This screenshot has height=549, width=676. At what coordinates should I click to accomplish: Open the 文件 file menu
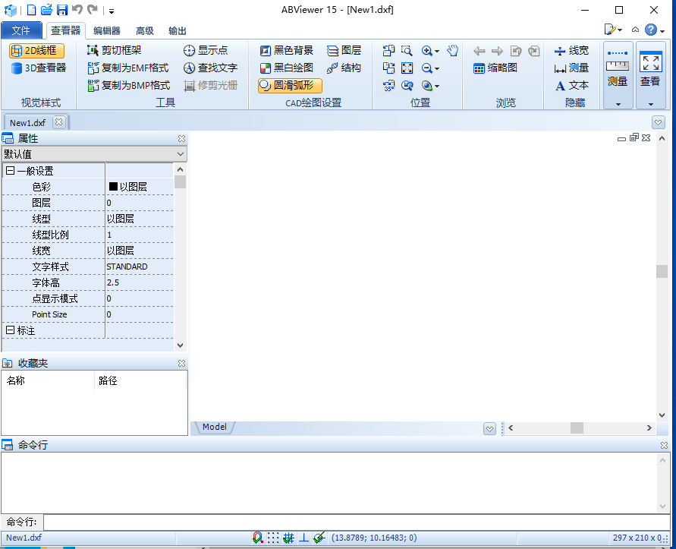pyautogui.click(x=21, y=30)
